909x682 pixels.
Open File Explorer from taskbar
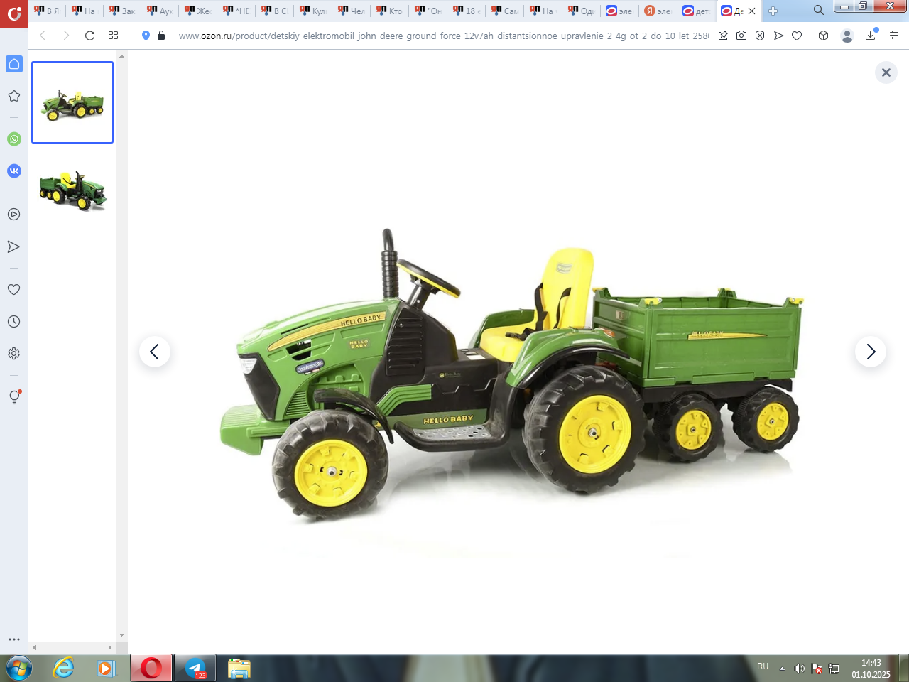tap(239, 669)
